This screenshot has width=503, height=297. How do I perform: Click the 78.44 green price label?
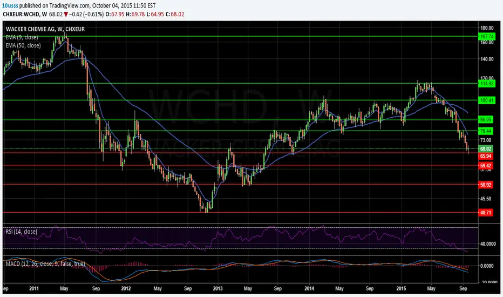click(x=486, y=131)
